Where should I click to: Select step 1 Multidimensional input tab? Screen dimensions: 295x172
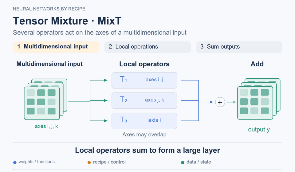click(x=56, y=47)
